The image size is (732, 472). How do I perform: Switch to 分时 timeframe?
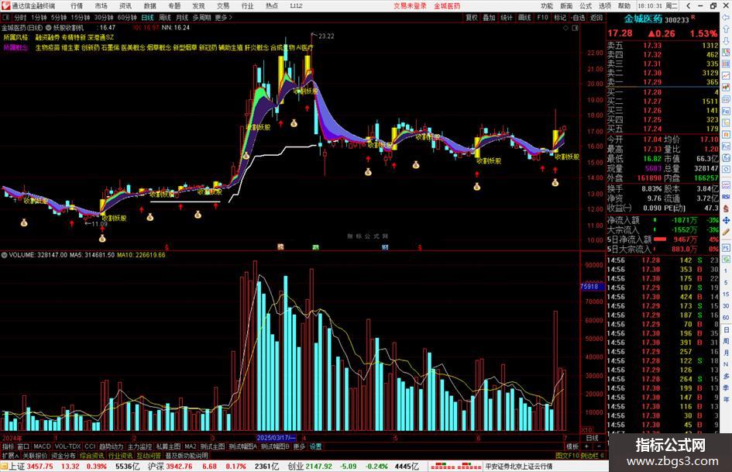[x=20, y=18]
